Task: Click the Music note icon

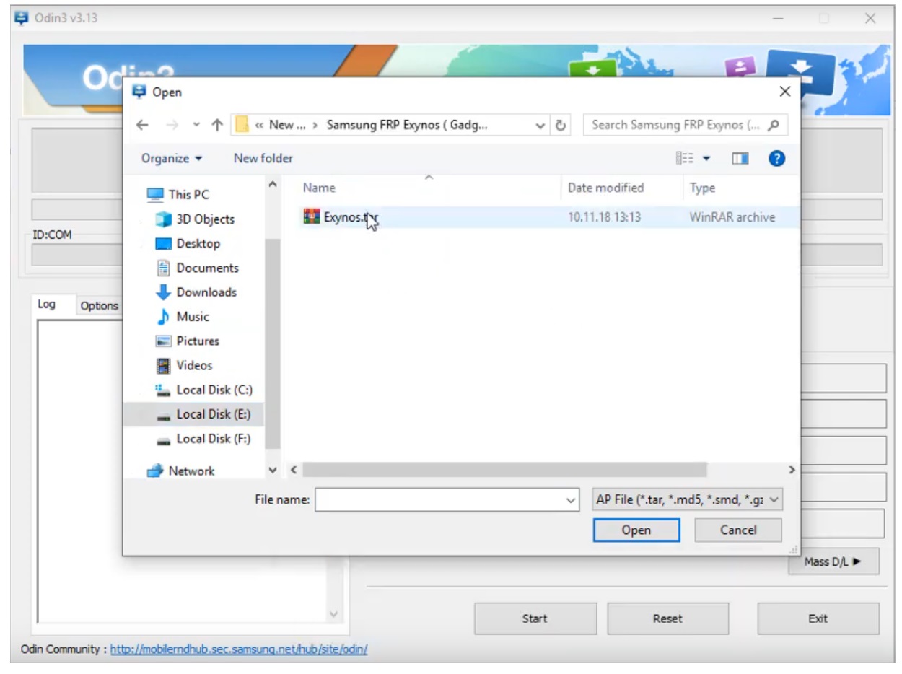Action: [164, 317]
